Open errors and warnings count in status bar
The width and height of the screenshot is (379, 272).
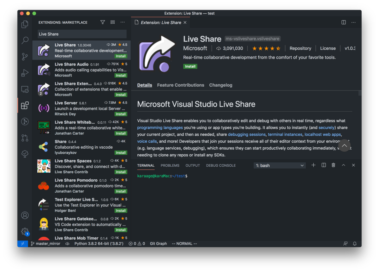[137, 244]
